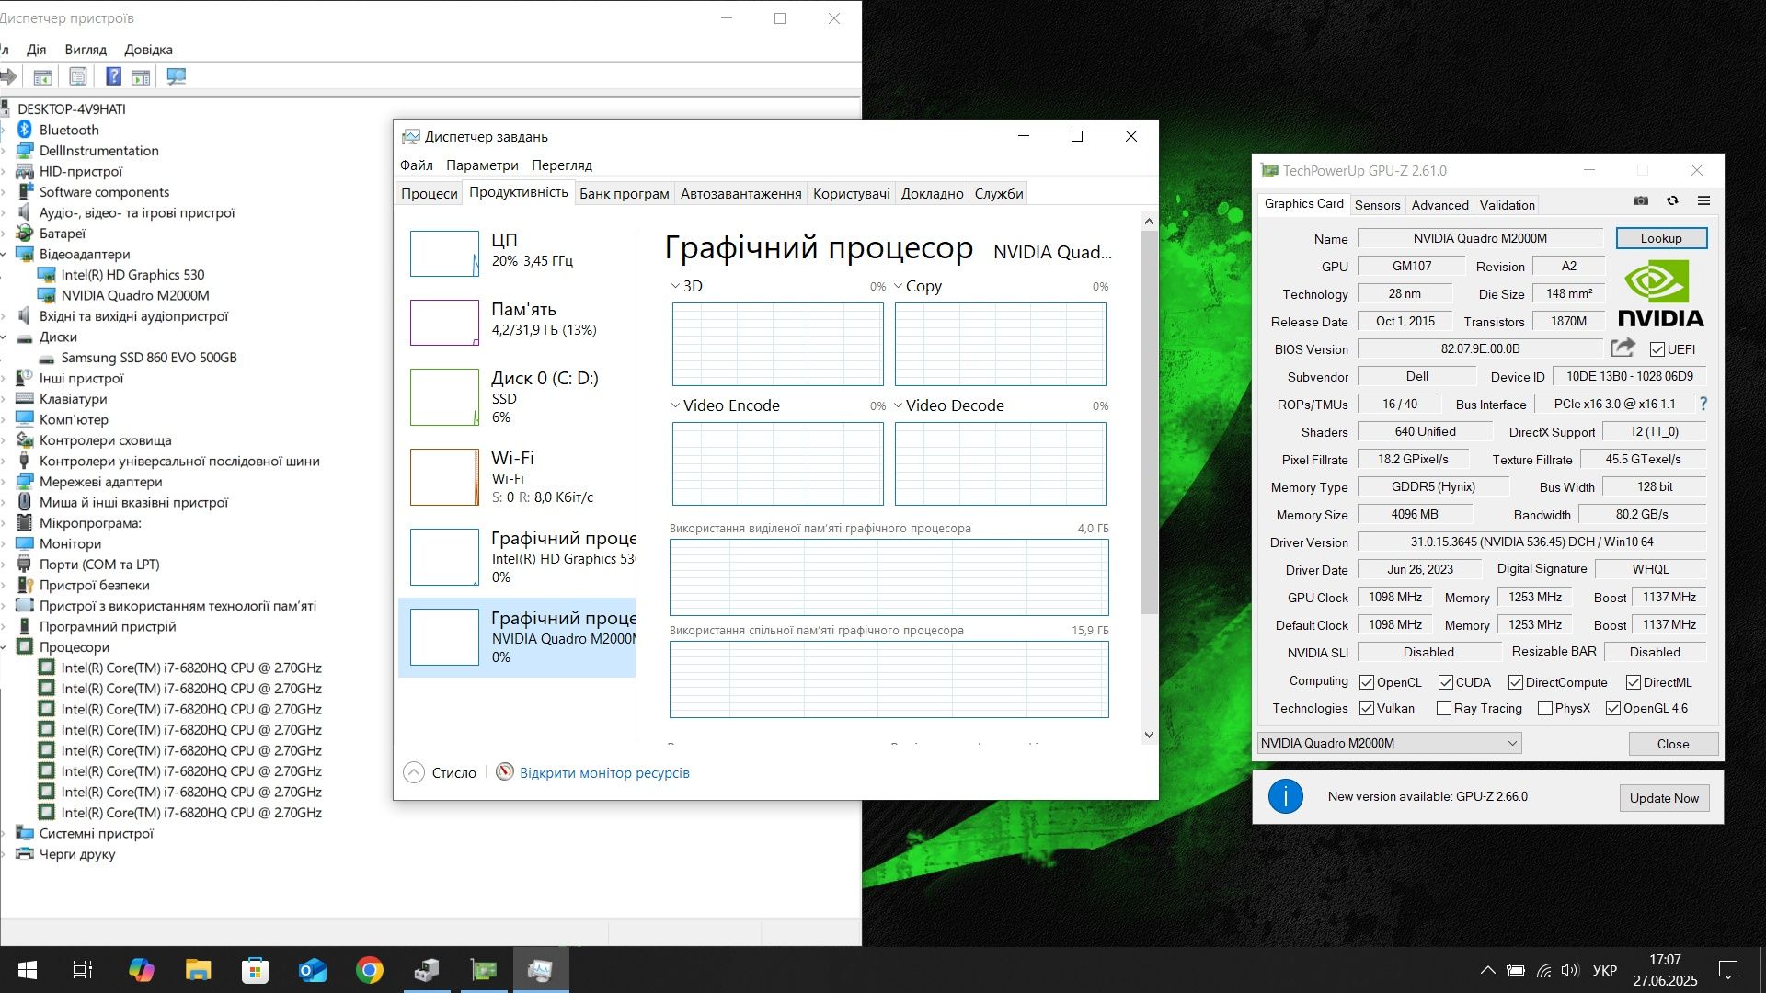
Task: Click NVIDIA logo in GPU-Z
Action: (1660, 293)
